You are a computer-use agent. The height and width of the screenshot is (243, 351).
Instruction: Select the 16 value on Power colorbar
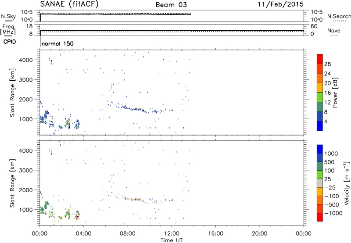coord(327,93)
